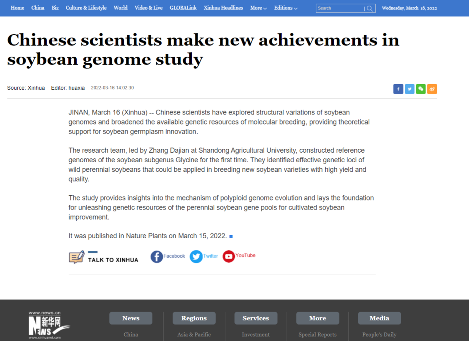Open the GLOBALink navigation item
Viewport: 469px width, 341px height.
pyautogui.click(x=183, y=8)
